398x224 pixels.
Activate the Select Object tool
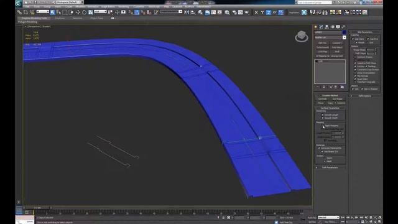(52, 12)
